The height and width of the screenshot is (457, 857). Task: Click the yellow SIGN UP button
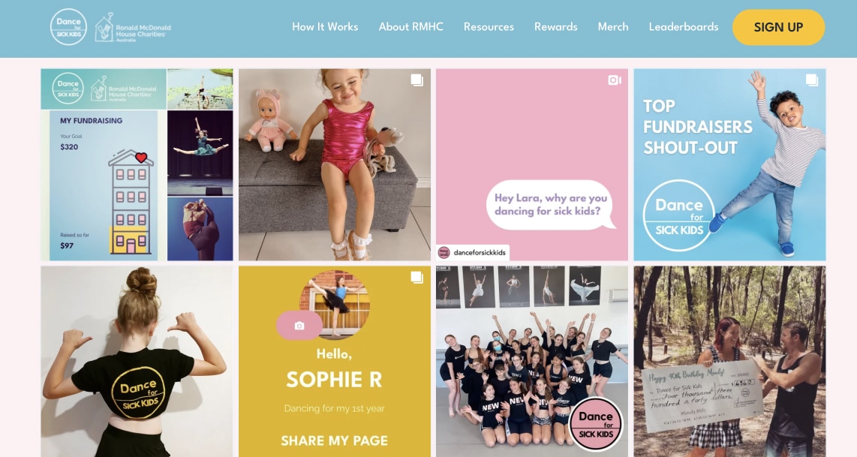[778, 27]
